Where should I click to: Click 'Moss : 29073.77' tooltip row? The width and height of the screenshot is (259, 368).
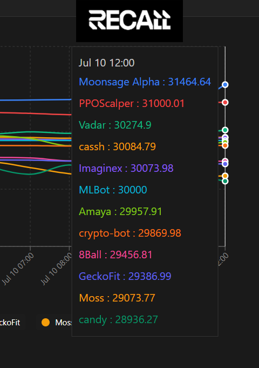pos(117,298)
